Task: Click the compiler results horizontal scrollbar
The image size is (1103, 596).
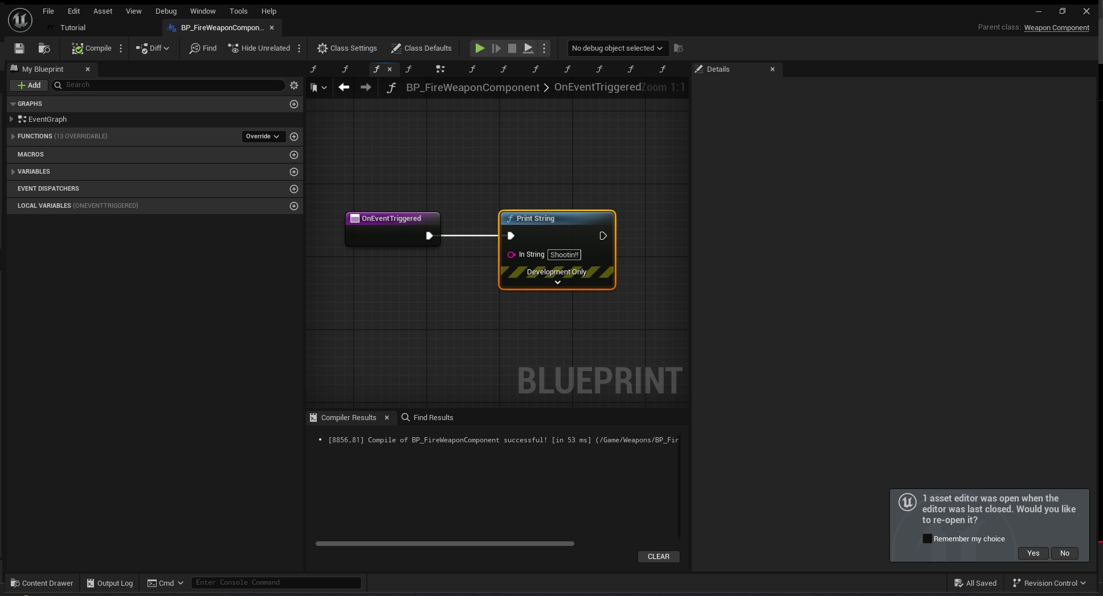Action: coord(445,544)
